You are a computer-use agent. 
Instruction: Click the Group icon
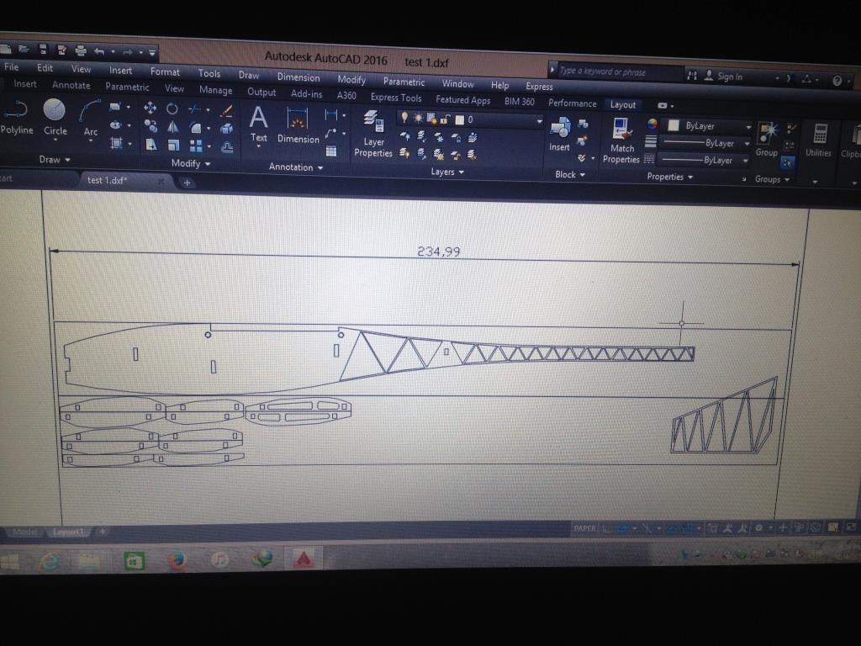767,139
